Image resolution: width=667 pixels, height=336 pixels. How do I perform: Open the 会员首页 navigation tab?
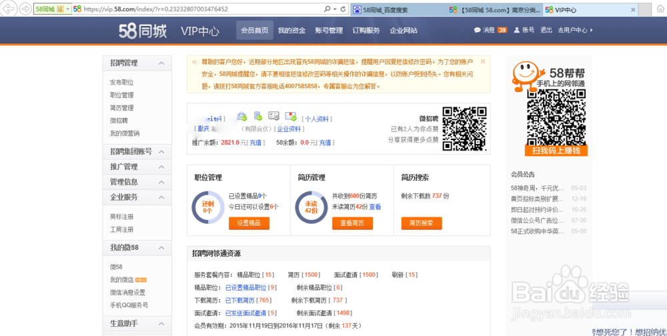click(x=255, y=30)
